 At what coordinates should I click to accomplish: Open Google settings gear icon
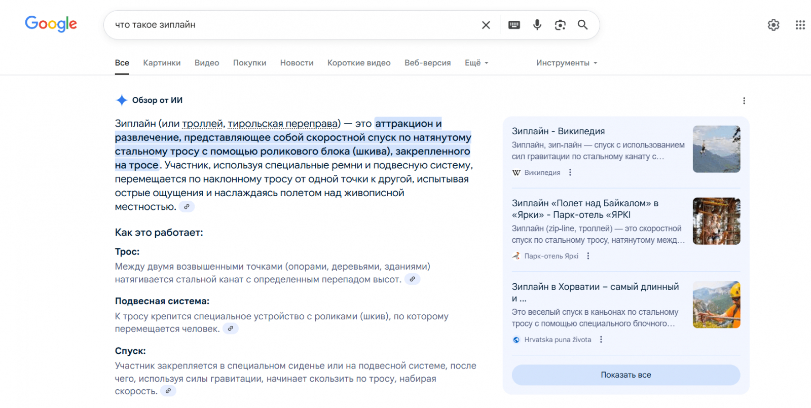tap(773, 25)
